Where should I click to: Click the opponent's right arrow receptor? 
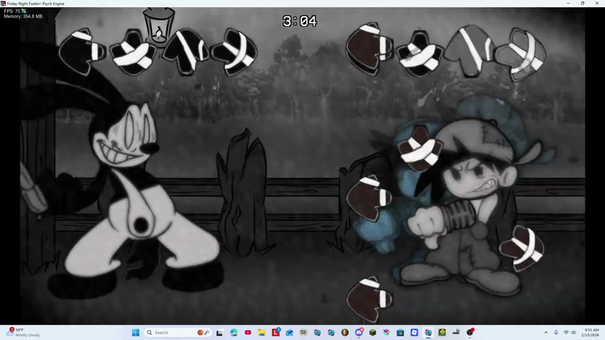click(234, 52)
